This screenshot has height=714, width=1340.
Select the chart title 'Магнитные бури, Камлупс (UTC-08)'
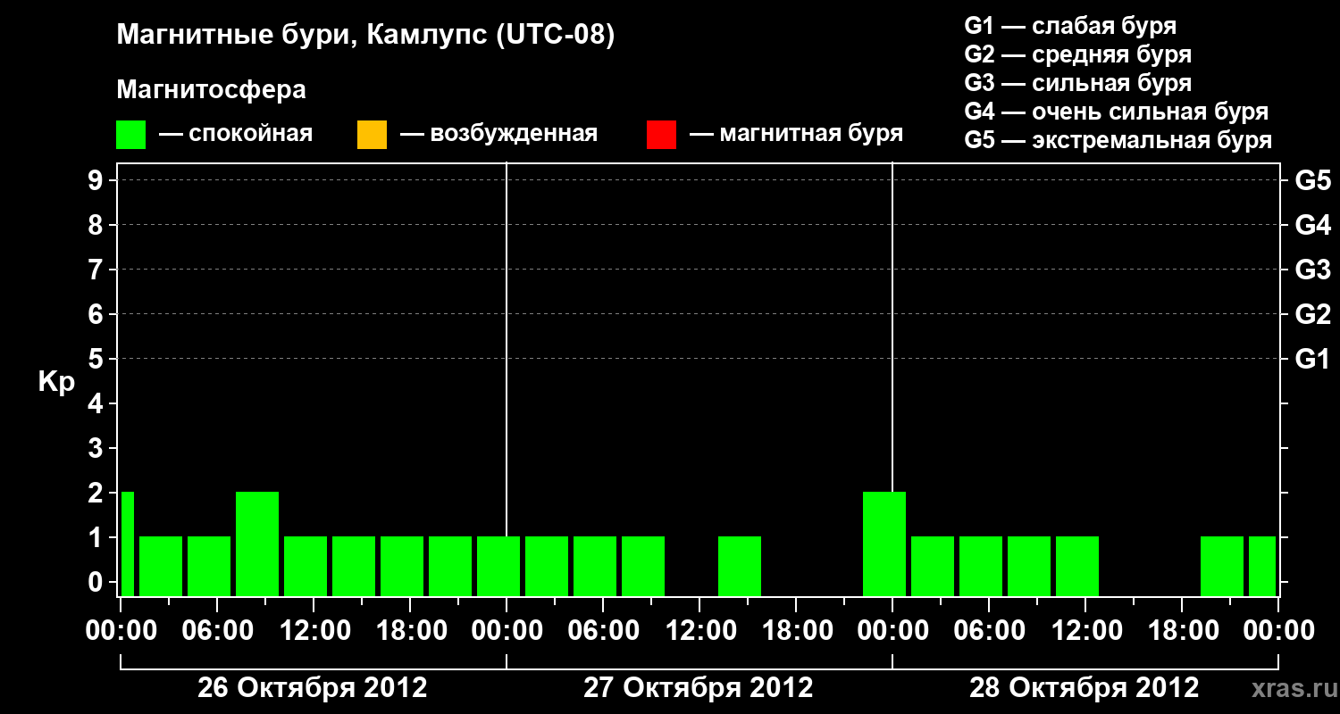pyautogui.click(x=365, y=36)
